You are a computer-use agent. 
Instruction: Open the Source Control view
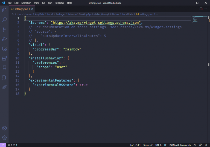point(4,29)
